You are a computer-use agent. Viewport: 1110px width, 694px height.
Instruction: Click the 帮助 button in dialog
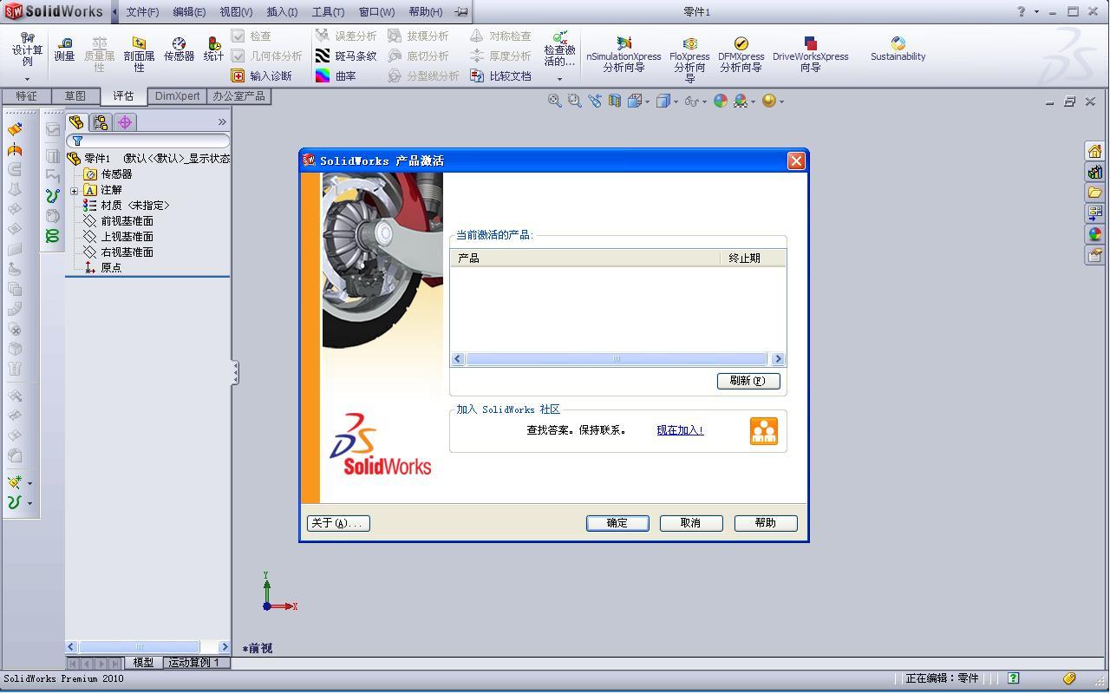[766, 523]
